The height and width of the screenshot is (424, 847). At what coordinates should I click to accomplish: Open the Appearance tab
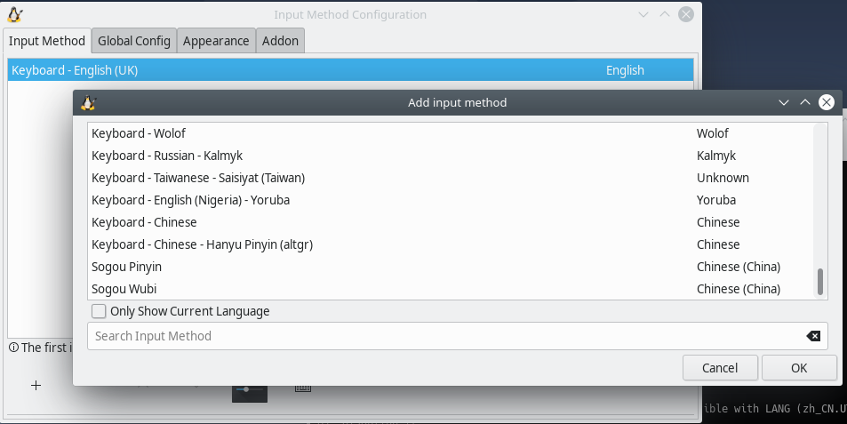coord(217,41)
